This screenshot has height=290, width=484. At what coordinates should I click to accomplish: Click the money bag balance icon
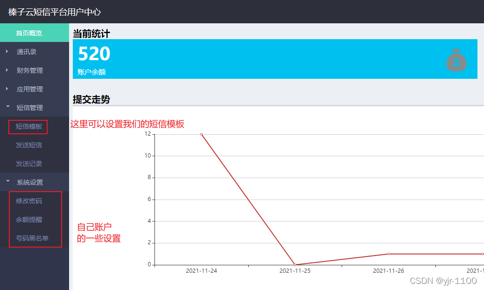click(456, 60)
